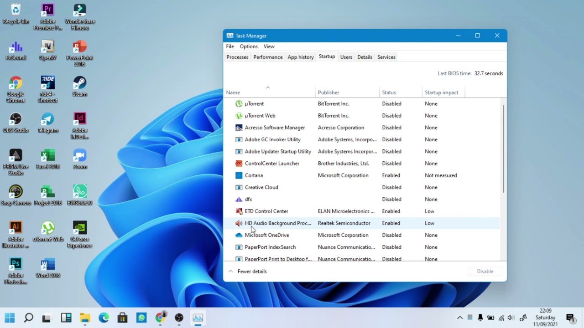This screenshot has height=328, width=584.
Task: Select the FxSound desktop icon
Action: (x=16, y=50)
